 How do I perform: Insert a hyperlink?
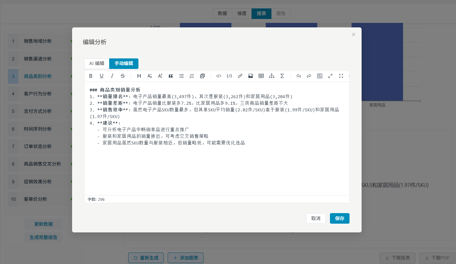click(x=240, y=76)
